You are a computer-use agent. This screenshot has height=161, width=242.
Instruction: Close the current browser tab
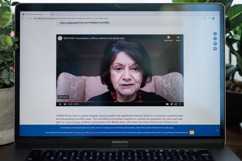coord(48,14)
